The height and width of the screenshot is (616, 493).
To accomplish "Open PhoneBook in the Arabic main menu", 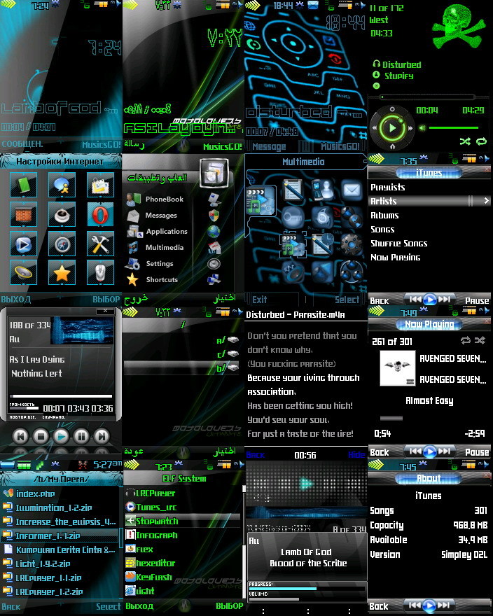I will point(165,199).
